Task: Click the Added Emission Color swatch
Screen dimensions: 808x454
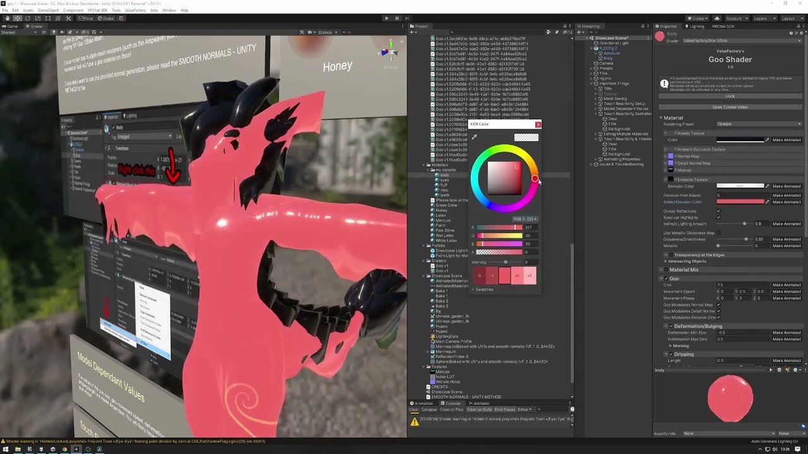Action: 740,202
